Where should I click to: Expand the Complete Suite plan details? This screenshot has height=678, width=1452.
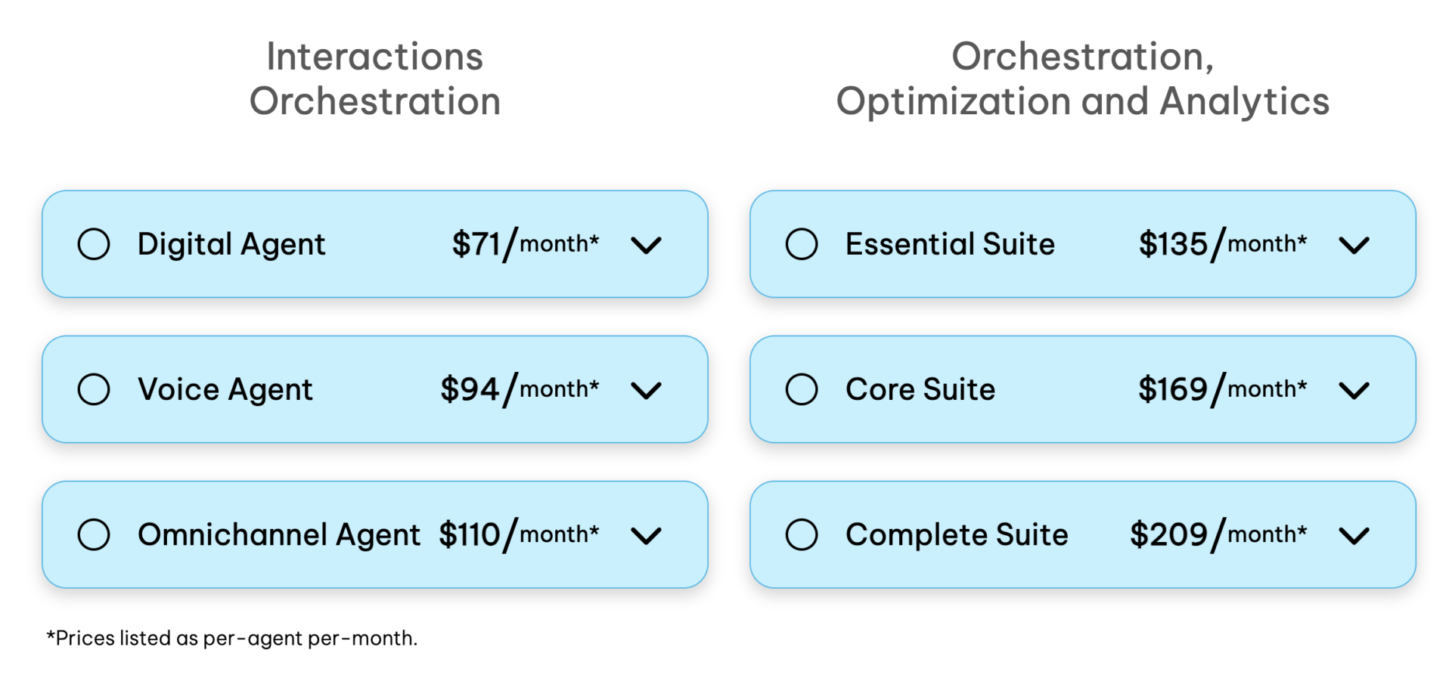pyautogui.click(x=1354, y=534)
